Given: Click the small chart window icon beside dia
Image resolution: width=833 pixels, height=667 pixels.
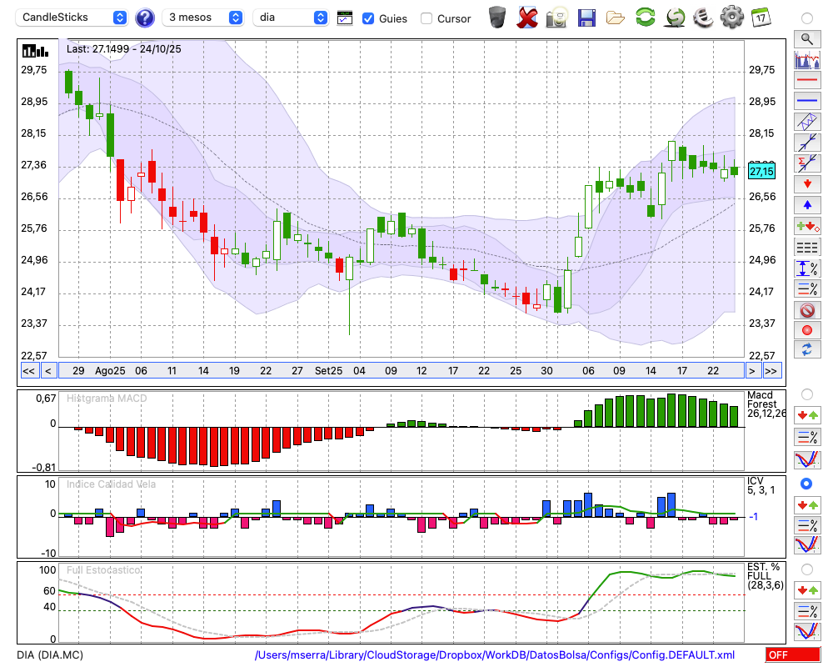Looking at the screenshot, I should coord(345,18).
